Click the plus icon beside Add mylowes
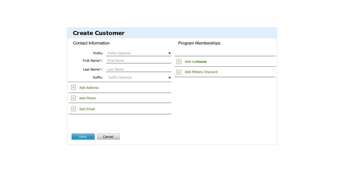This screenshot has height=171, width=342. 179,62
